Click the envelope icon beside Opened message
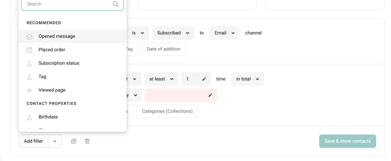 pos(29,36)
